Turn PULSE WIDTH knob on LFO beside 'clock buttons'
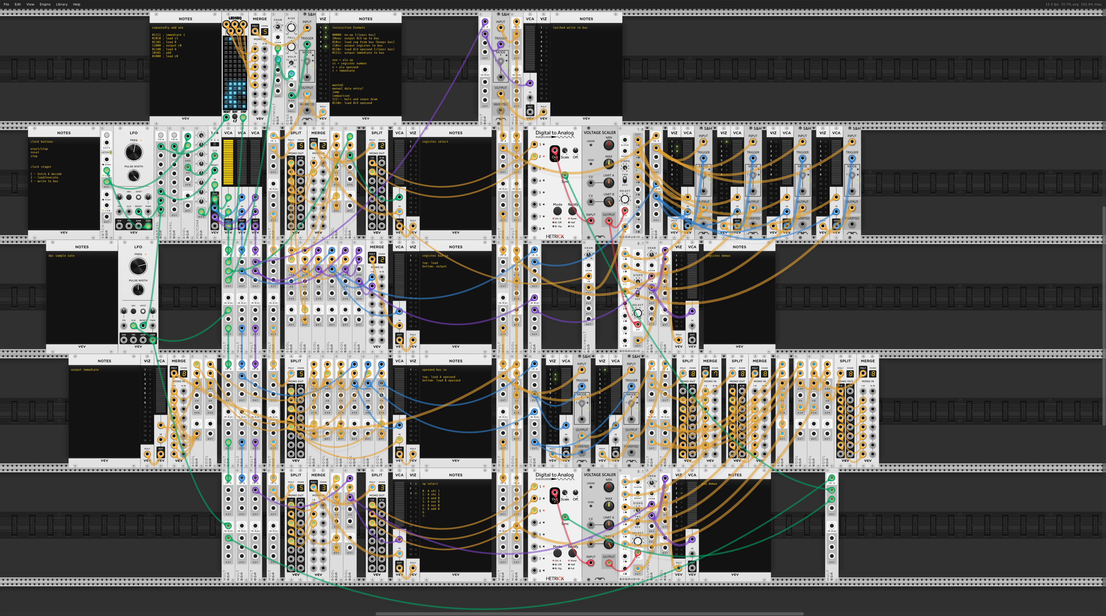This screenshot has width=1106, height=616. pyautogui.click(x=134, y=176)
